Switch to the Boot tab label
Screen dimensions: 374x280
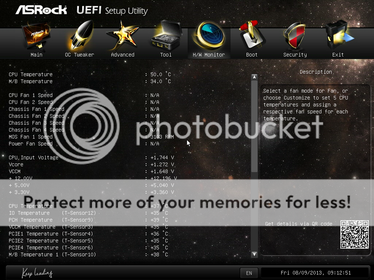coord(252,55)
